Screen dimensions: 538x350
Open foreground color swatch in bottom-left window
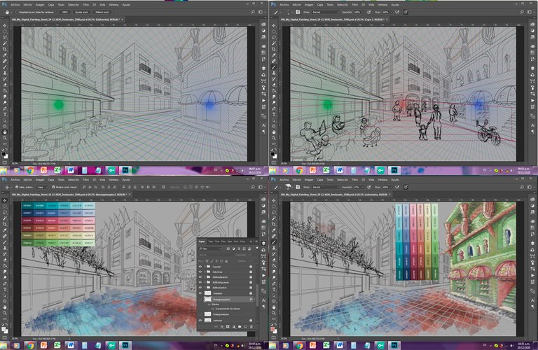(x=4, y=329)
